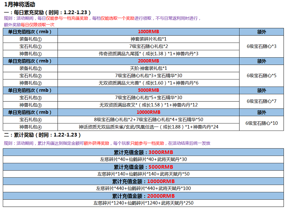Select heading "二：累计奖励（时间：1.22-1.23）"
The image size is (287, 209).
click(43, 135)
